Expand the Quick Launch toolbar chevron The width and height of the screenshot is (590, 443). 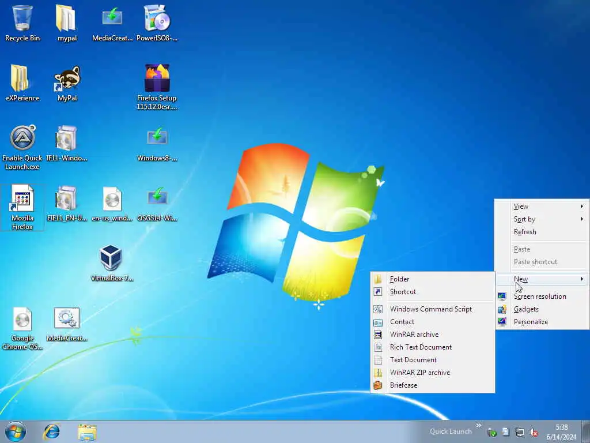tap(479, 426)
